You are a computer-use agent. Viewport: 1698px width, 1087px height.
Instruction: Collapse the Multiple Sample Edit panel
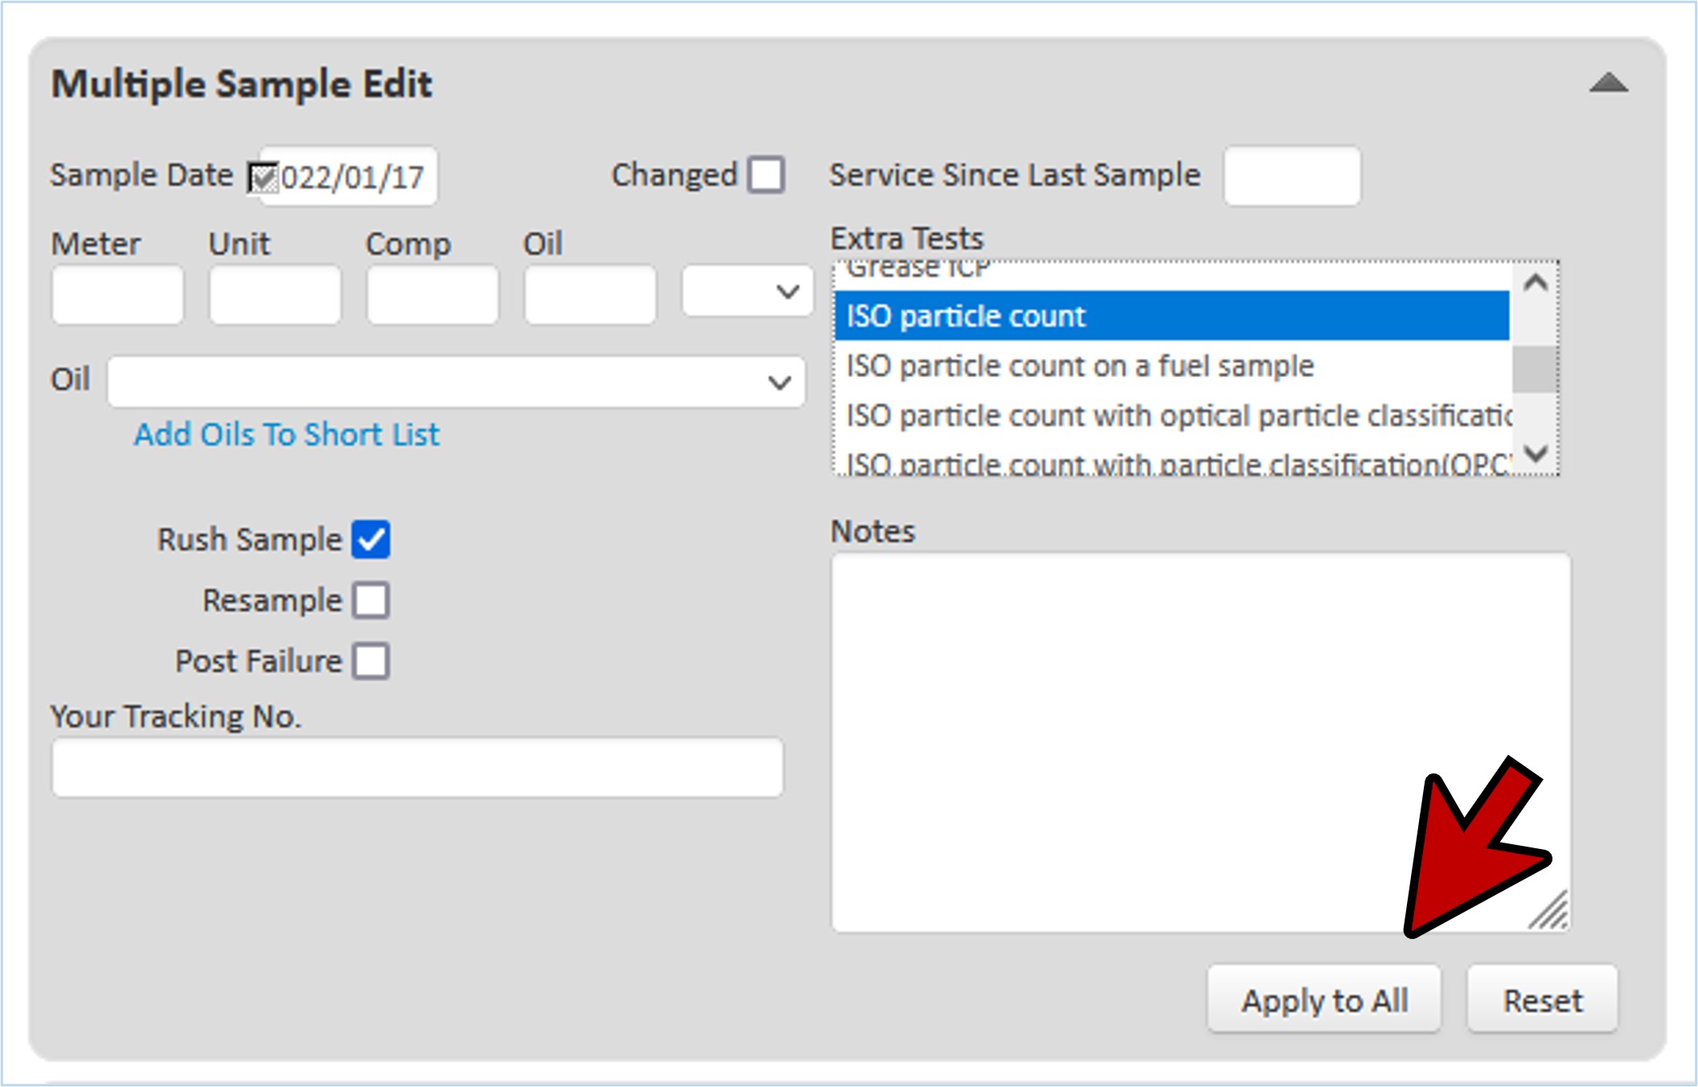coord(1608,84)
